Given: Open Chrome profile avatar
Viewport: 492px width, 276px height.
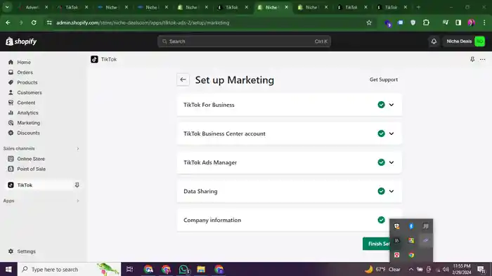Looking at the screenshot, I should click(x=471, y=22).
